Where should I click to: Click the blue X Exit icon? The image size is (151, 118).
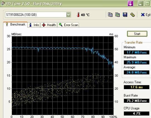(143, 15)
